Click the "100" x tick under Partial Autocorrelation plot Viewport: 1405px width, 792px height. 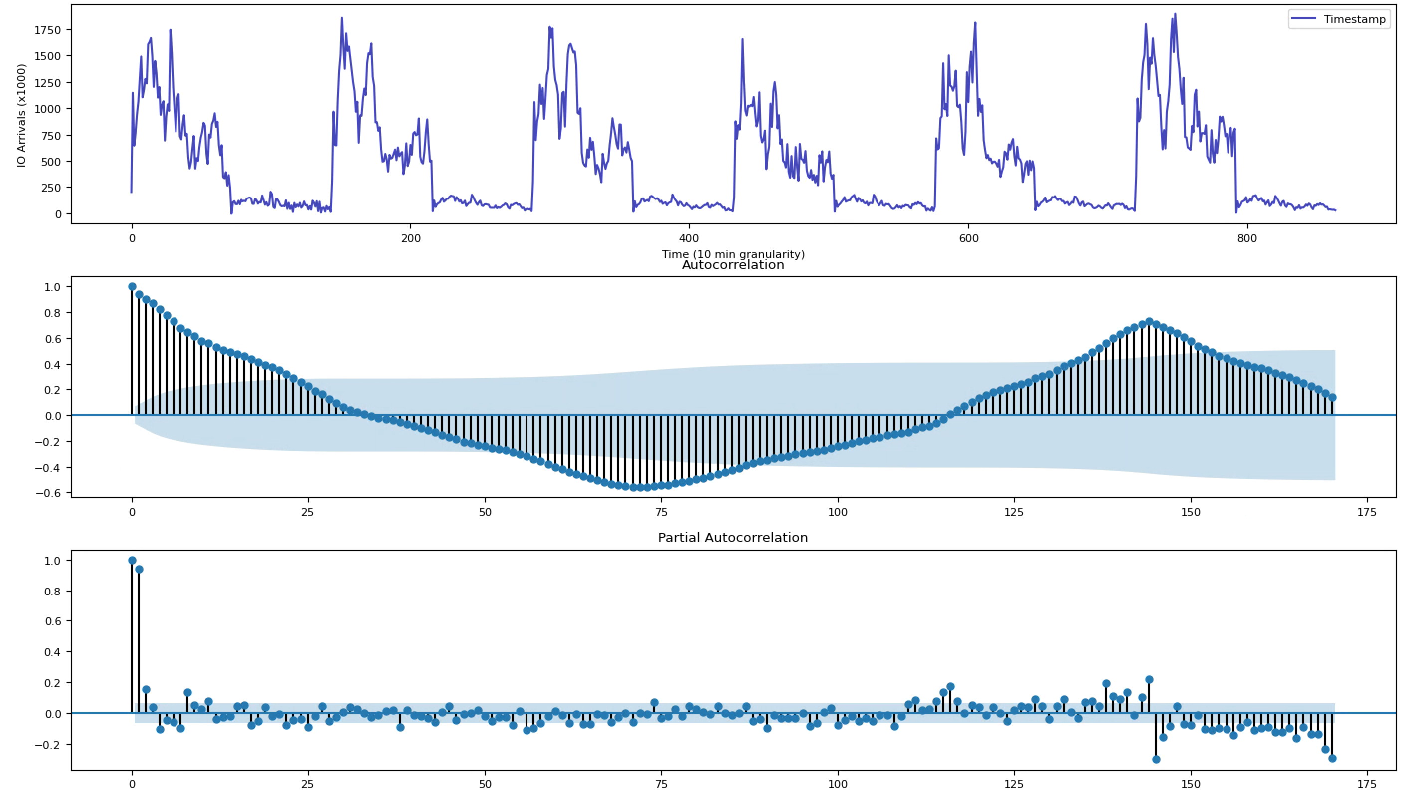pyautogui.click(x=838, y=785)
